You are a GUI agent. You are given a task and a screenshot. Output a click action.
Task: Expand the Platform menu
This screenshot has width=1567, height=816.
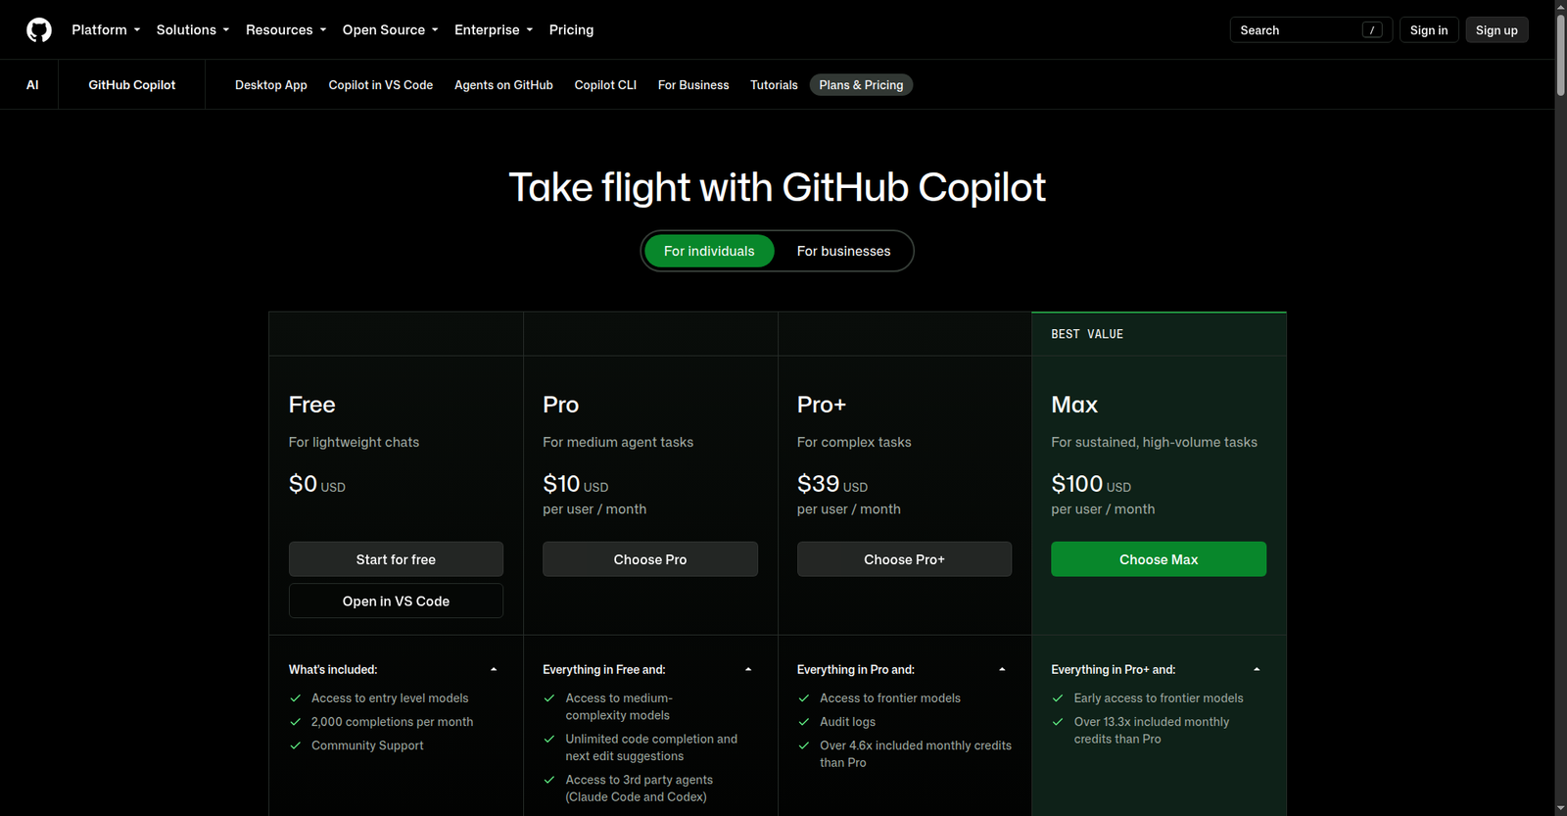(106, 30)
